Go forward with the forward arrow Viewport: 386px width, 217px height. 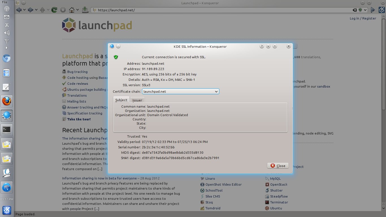pos(31,10)
